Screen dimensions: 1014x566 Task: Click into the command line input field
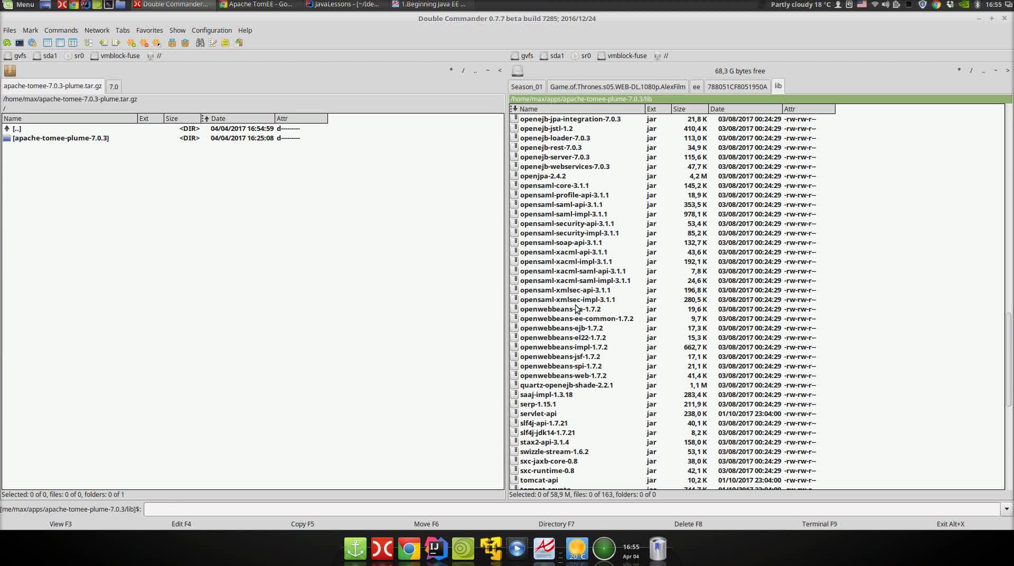(572, 509)
